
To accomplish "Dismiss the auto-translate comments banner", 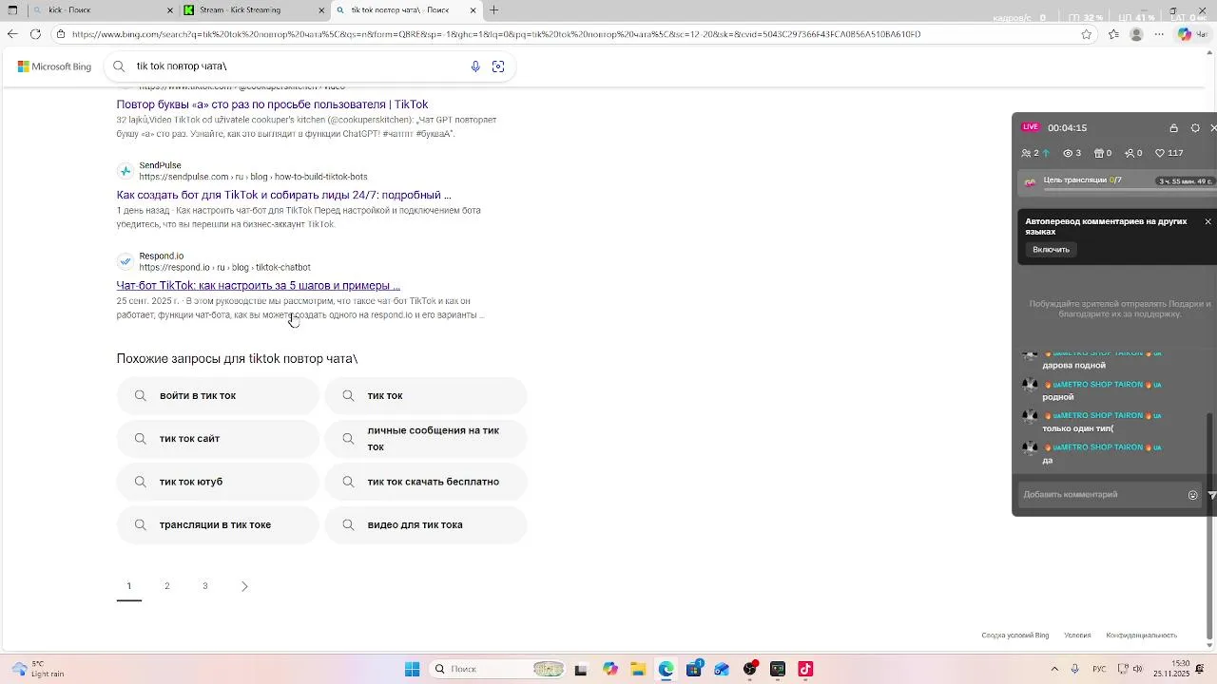I will tap(1208, 221).
